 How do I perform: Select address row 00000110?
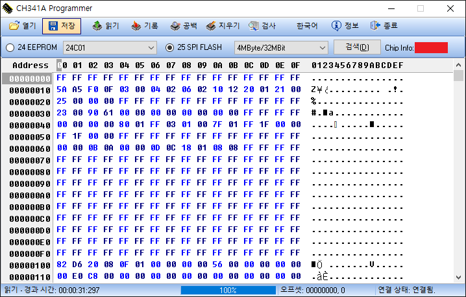30,277
